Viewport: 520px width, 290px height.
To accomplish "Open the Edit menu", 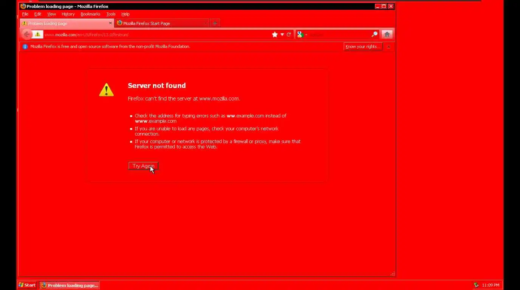I will click(37, 14).
